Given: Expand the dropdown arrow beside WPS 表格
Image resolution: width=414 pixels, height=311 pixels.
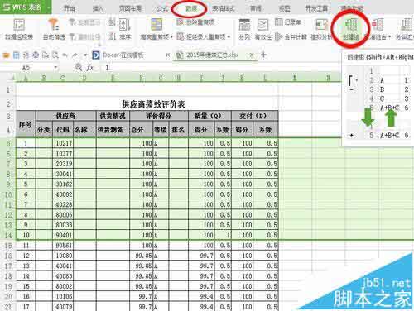Looking at the screenshot, I should (48, 7).
